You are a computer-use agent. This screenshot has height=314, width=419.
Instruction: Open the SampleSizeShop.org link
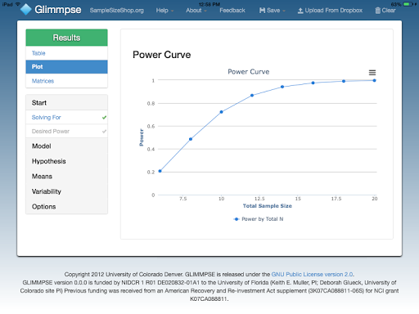[x=116, y=11]
